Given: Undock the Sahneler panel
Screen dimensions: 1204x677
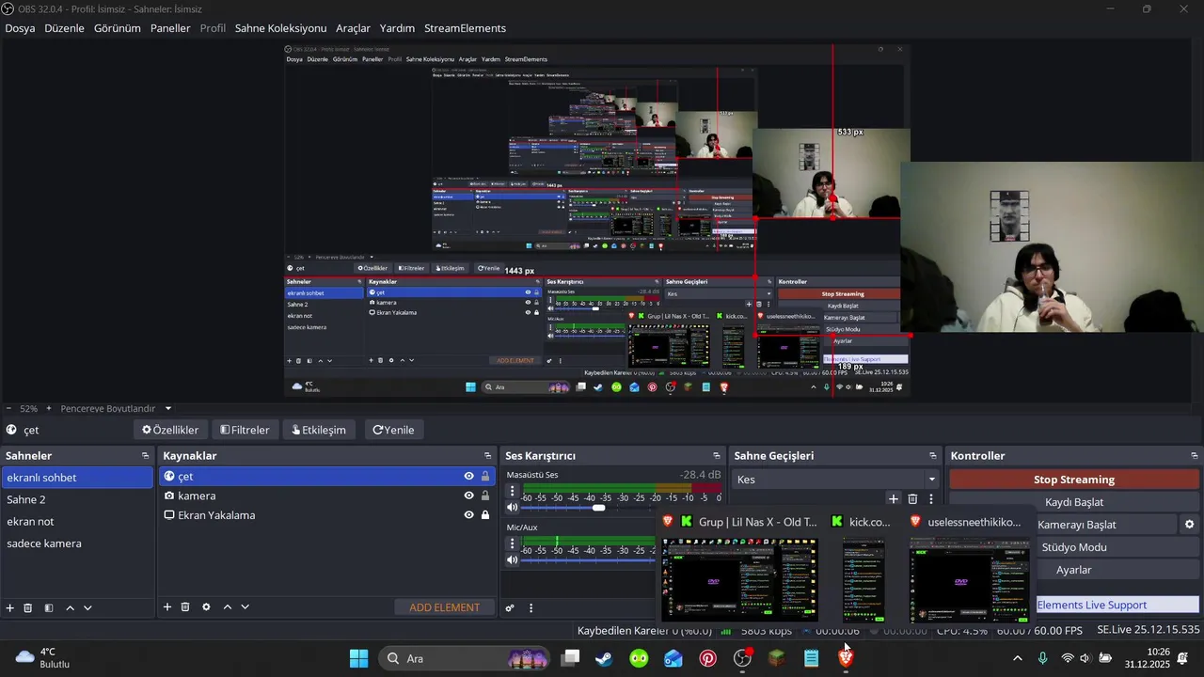Looking at the screenshot, I should [145, 456].
